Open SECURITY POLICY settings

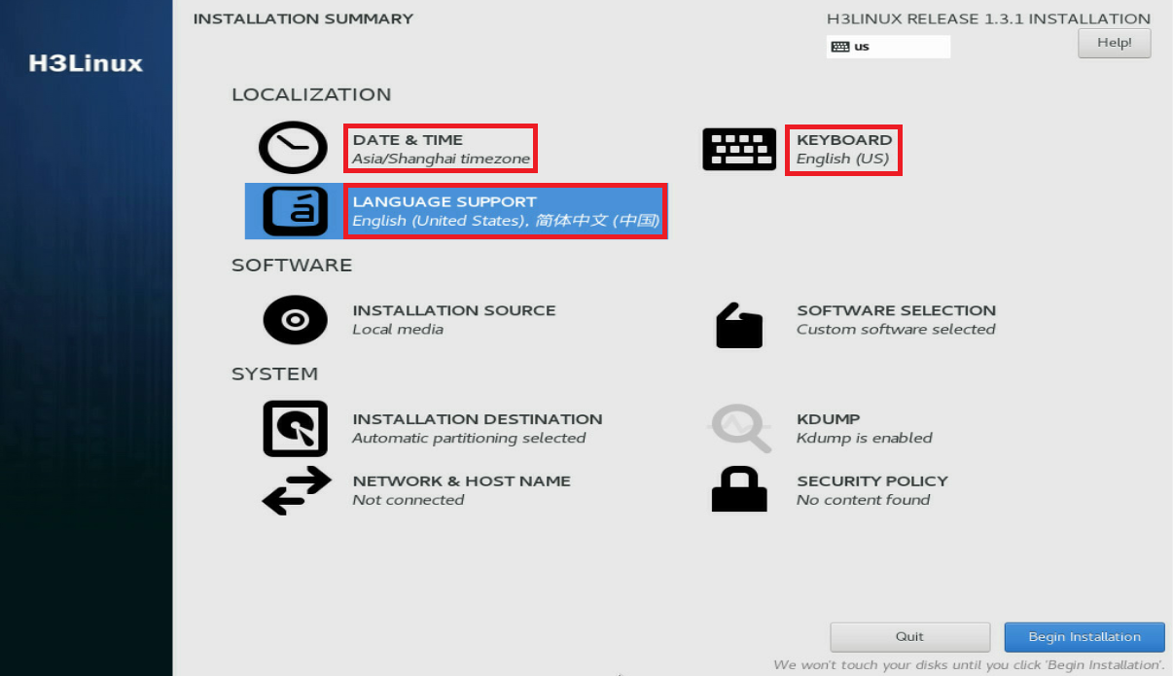click(872, 481)
